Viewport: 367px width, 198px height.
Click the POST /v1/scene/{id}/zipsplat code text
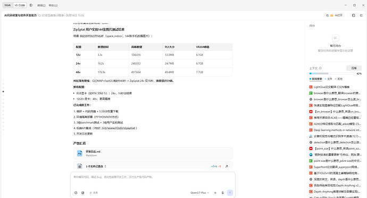tap(115, 128)
